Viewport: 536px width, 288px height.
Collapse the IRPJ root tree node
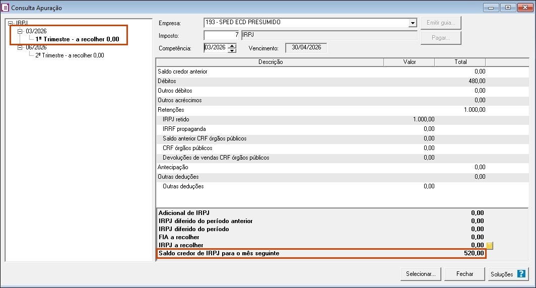coord(10,23)
